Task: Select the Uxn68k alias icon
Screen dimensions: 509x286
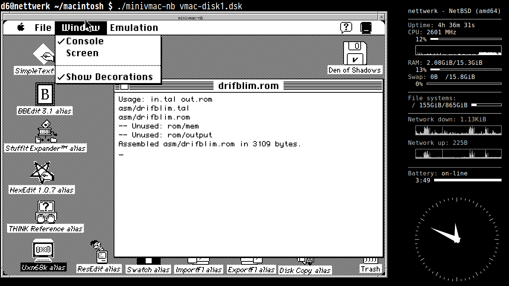Action: pos(43,251)
